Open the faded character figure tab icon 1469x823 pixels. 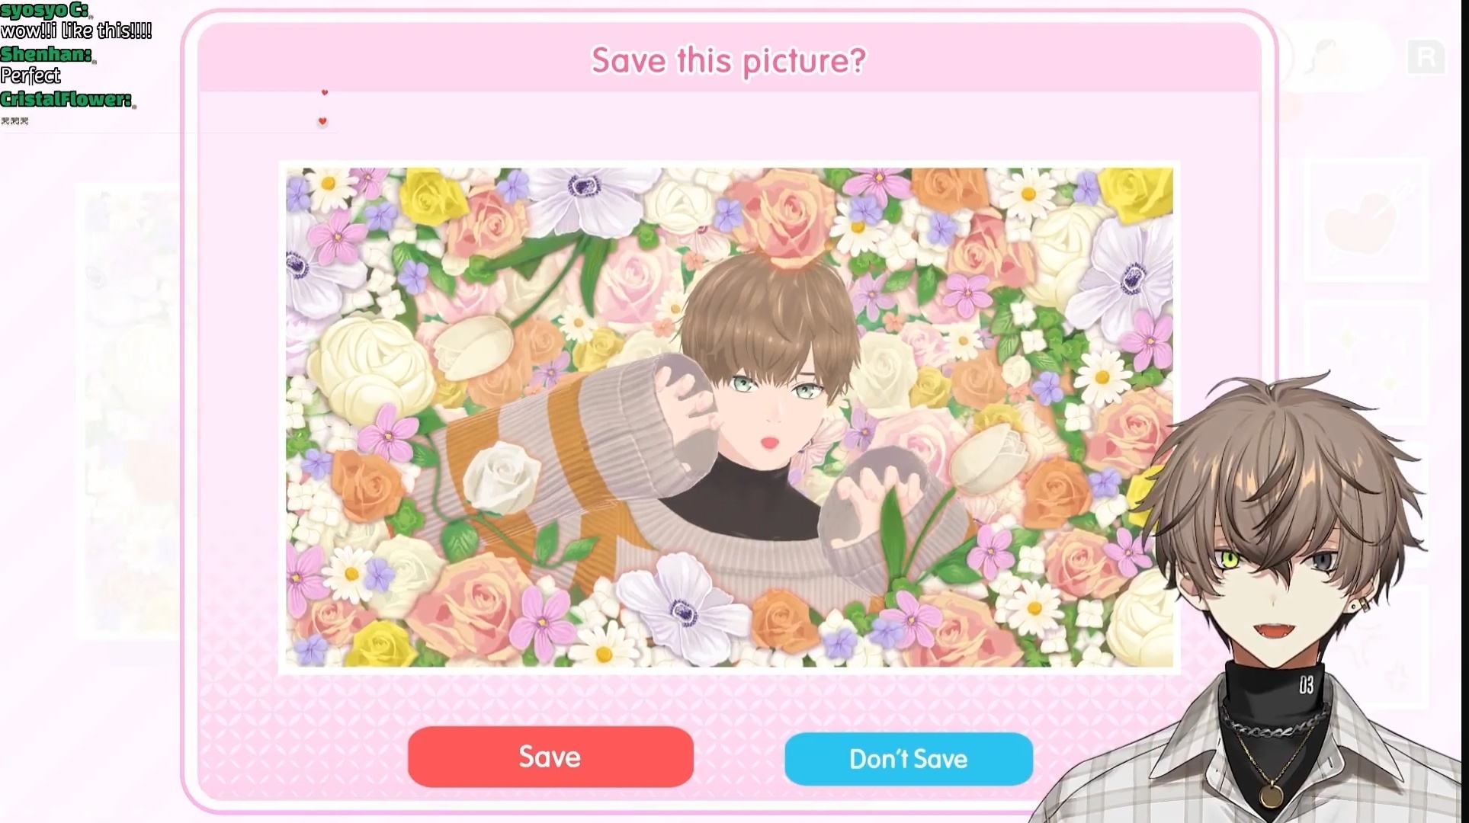click(x=1330, y=57)
